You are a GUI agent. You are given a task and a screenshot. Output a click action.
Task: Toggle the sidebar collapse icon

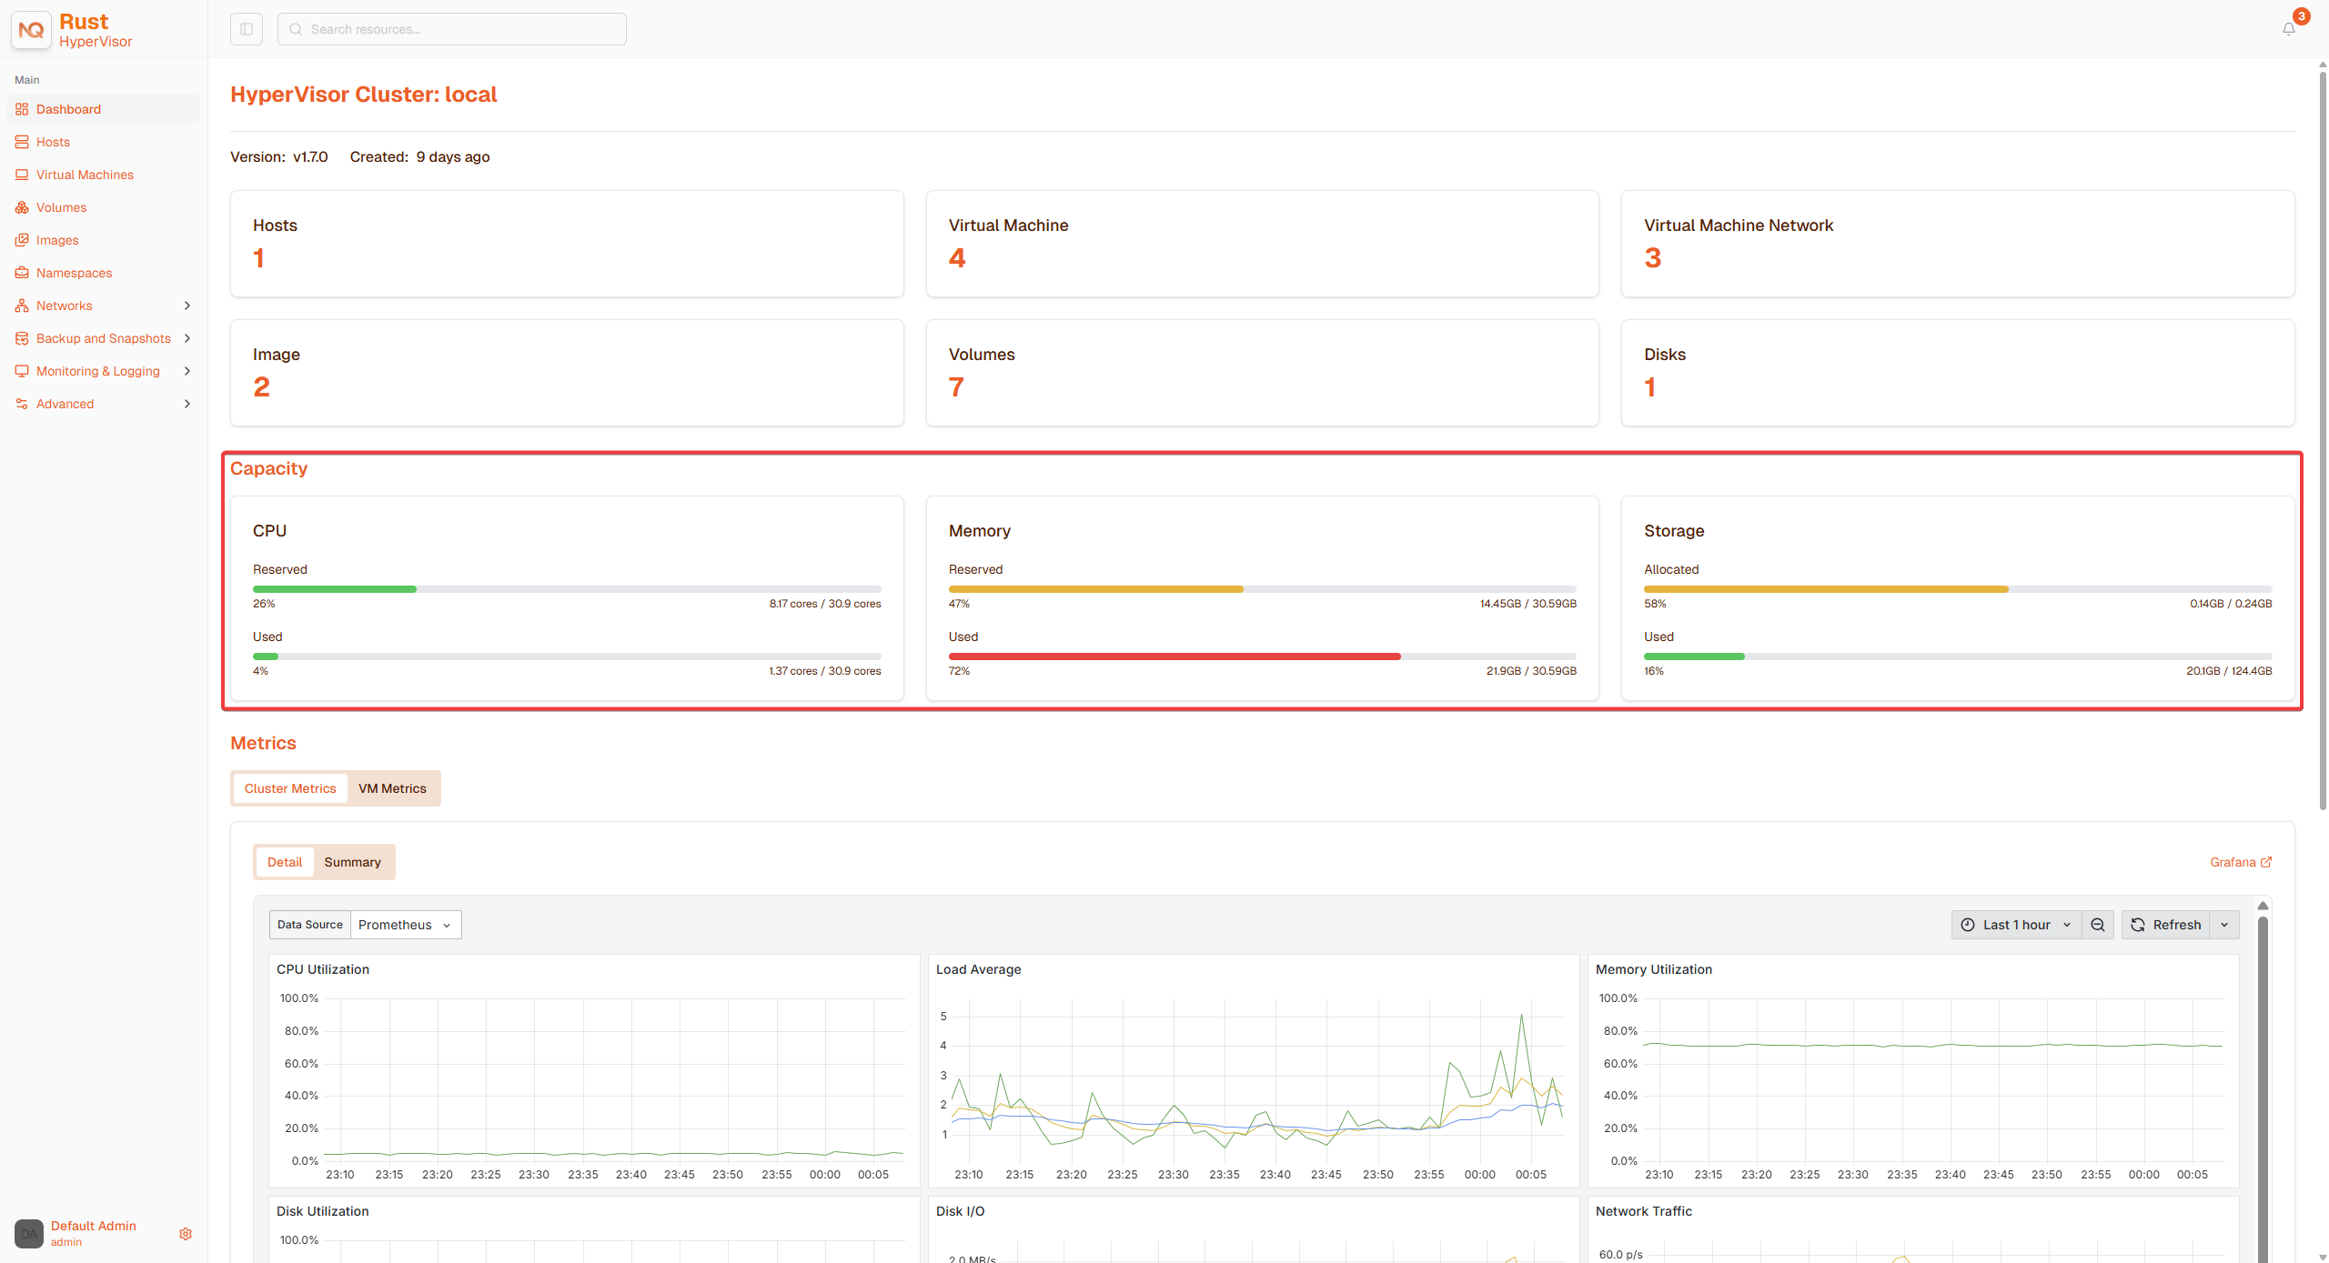(247, 29)
